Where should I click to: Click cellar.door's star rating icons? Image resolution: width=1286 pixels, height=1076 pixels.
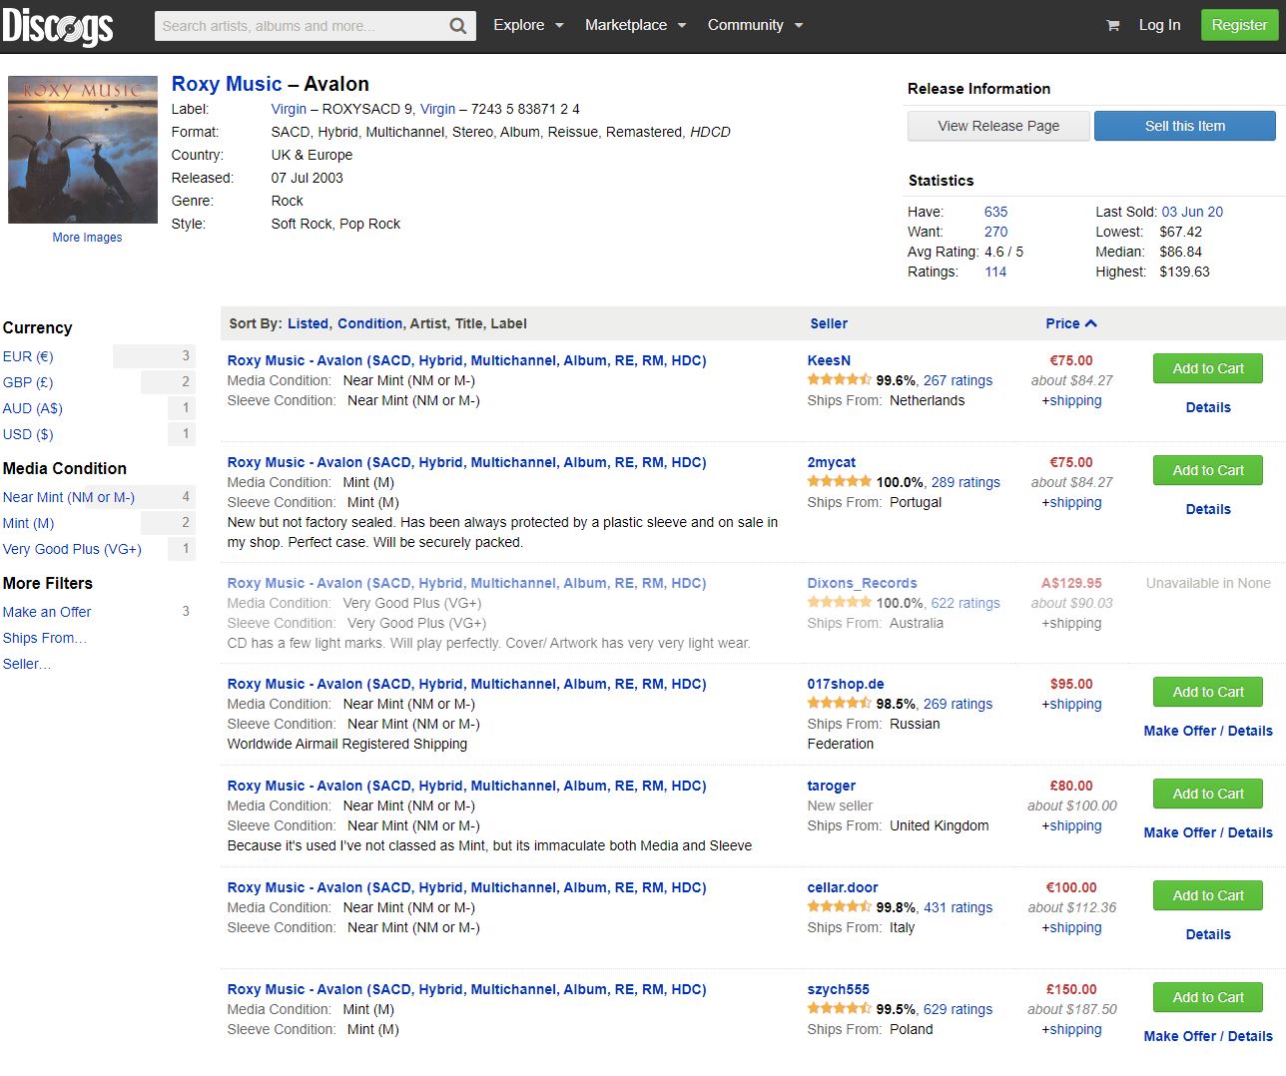coord(839,907)
